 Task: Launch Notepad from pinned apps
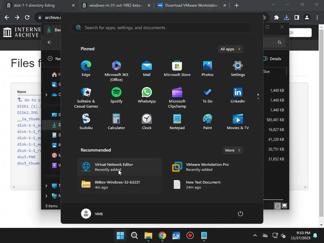pos(177,122)
